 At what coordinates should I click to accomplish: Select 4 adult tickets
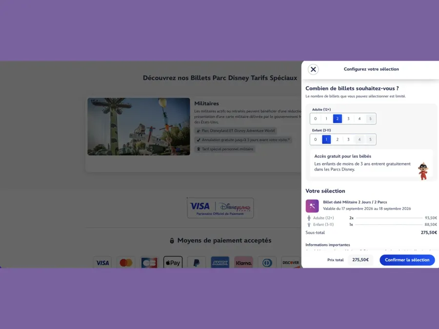click(359, 118)
